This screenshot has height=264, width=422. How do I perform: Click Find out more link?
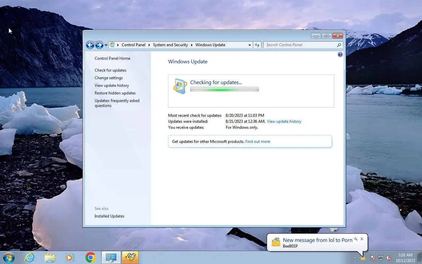[257, 142]
